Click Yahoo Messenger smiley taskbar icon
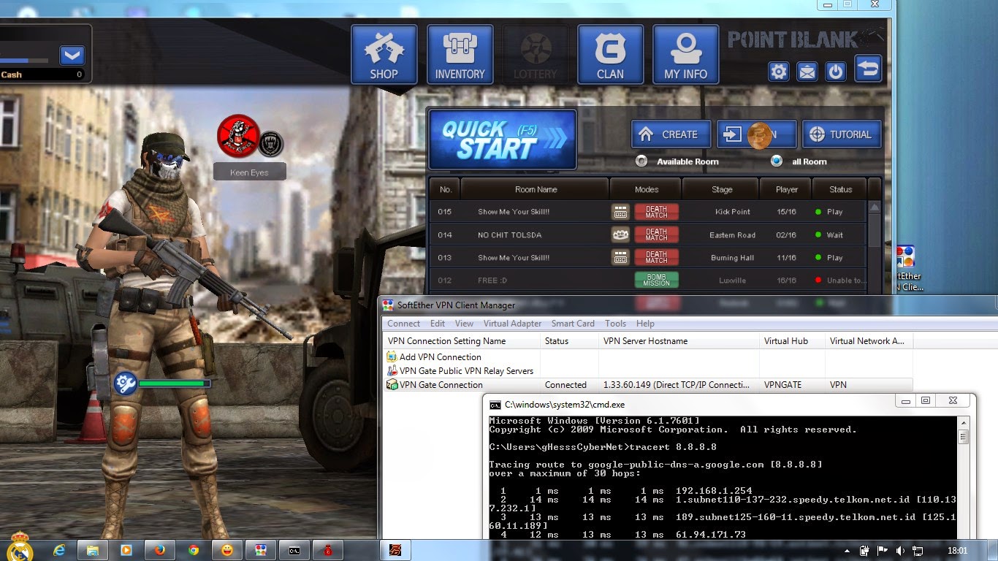998x561 pixels. click(227, 549)
